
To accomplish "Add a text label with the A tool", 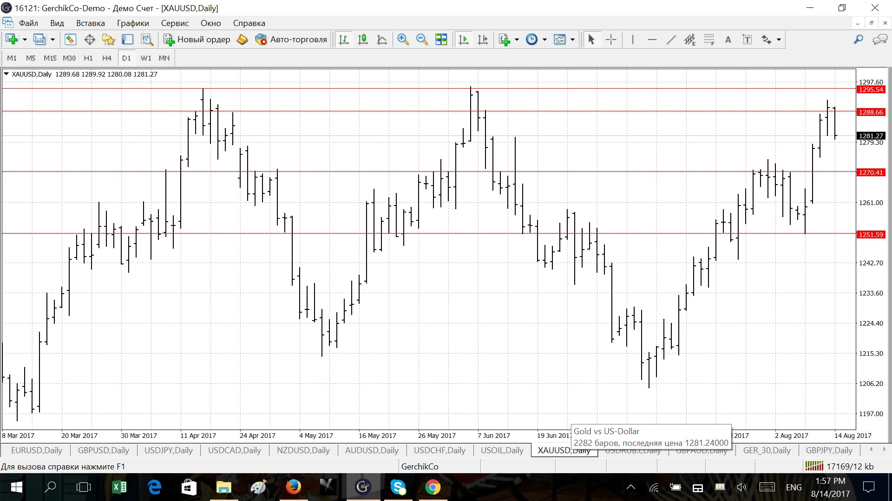I will 728,39.
